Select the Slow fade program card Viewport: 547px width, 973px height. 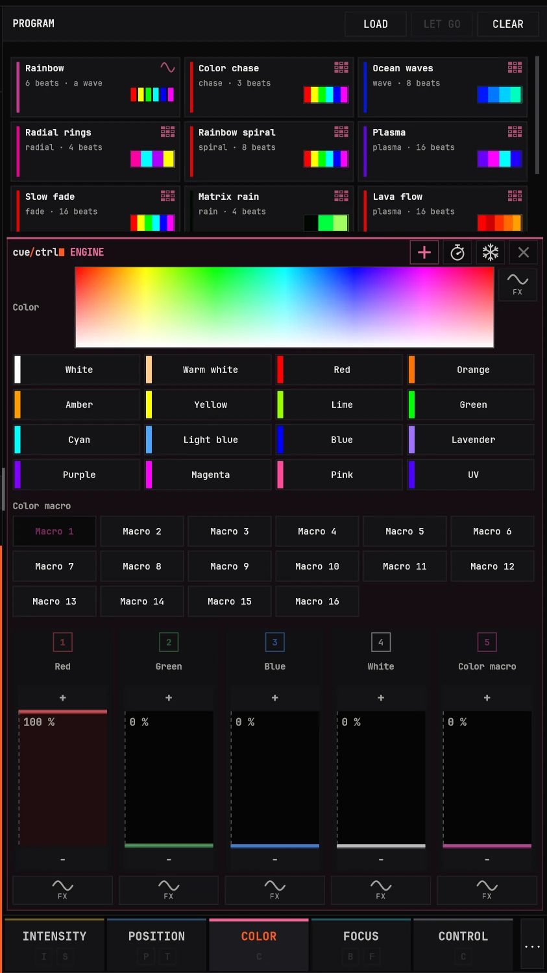coord(95,209)
